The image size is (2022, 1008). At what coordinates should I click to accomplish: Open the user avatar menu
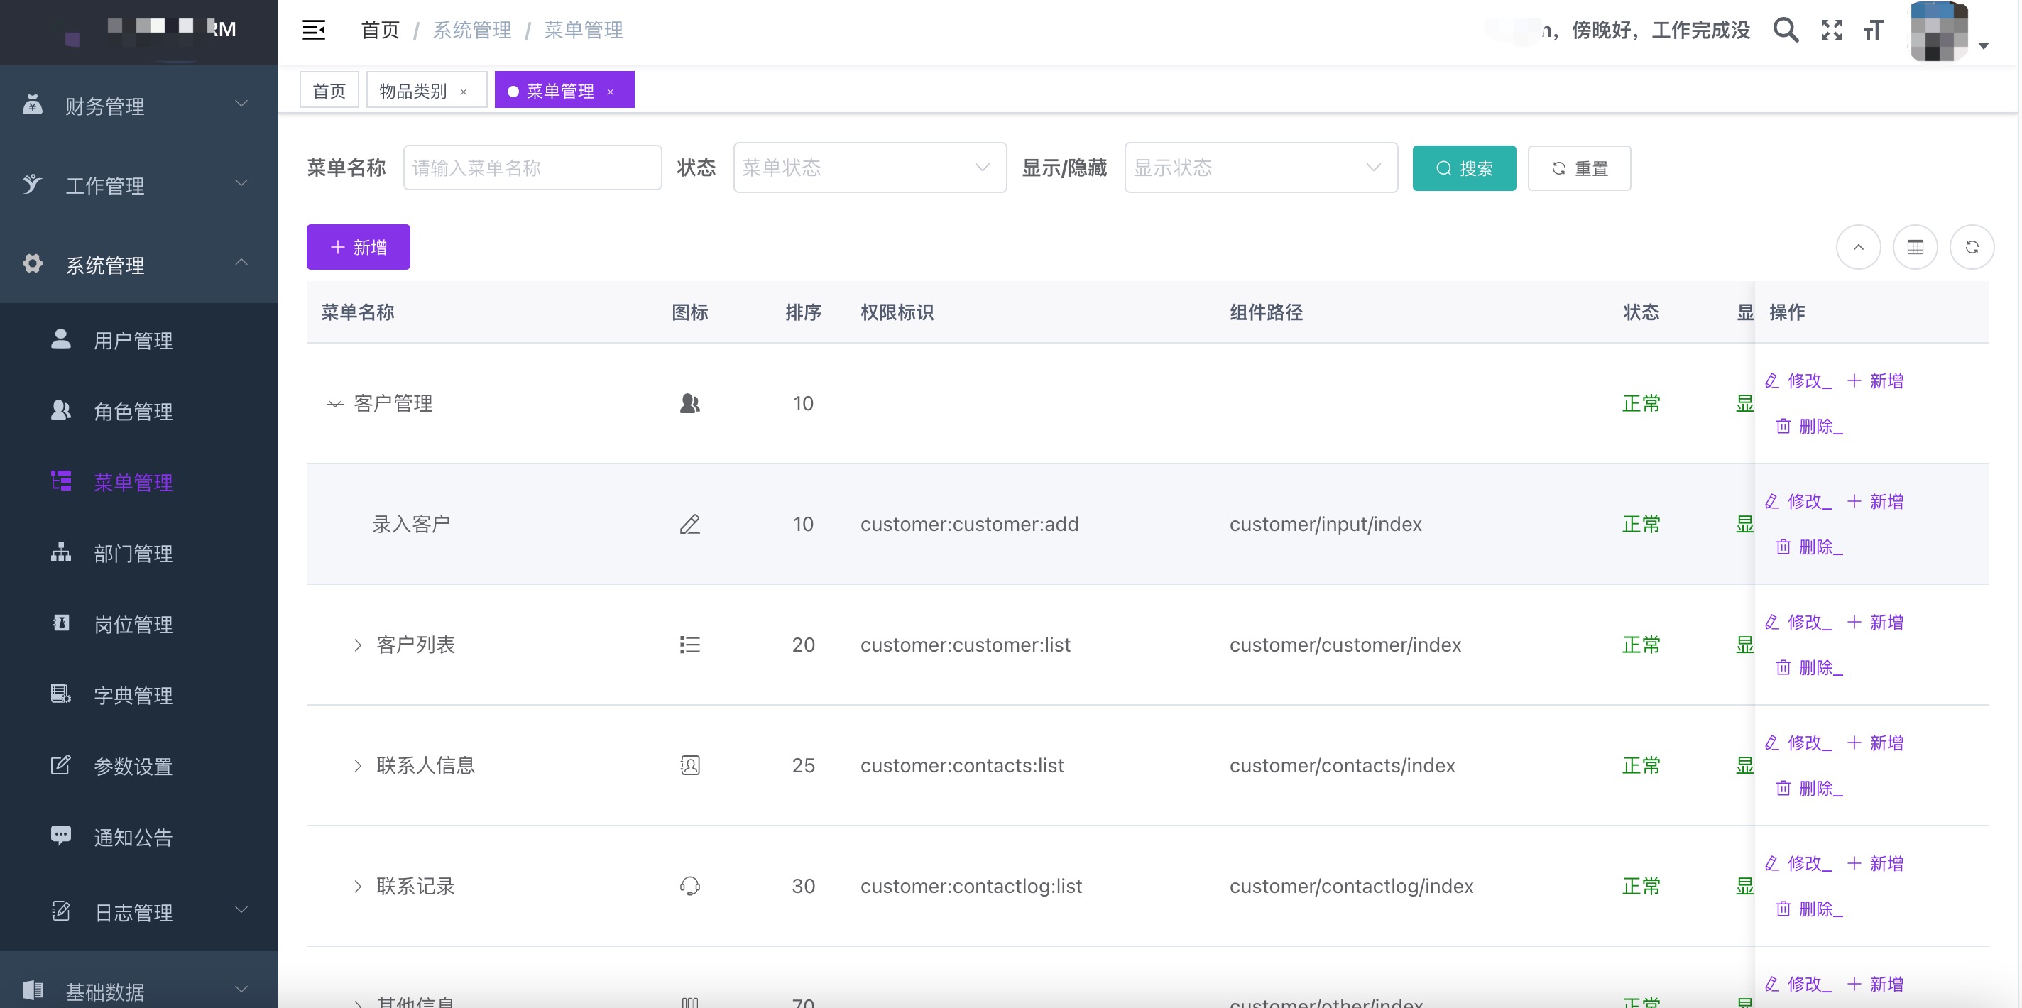[1939, 31]
